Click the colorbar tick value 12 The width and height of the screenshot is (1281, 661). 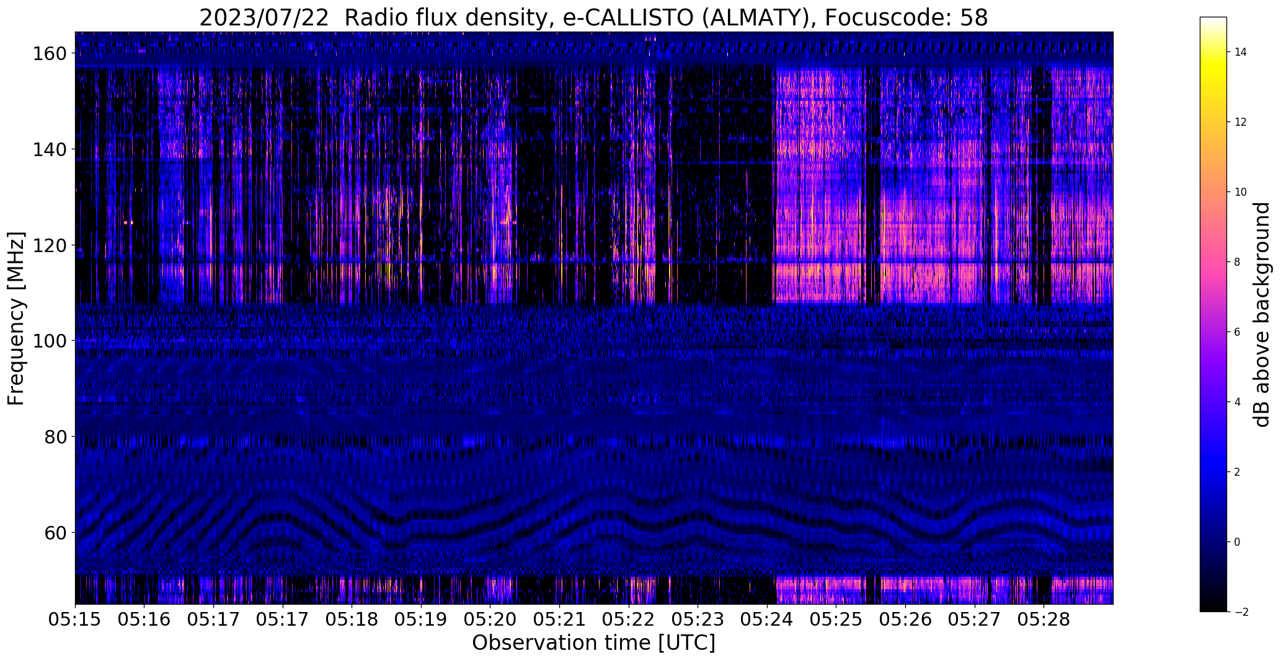pos(1240,122)
